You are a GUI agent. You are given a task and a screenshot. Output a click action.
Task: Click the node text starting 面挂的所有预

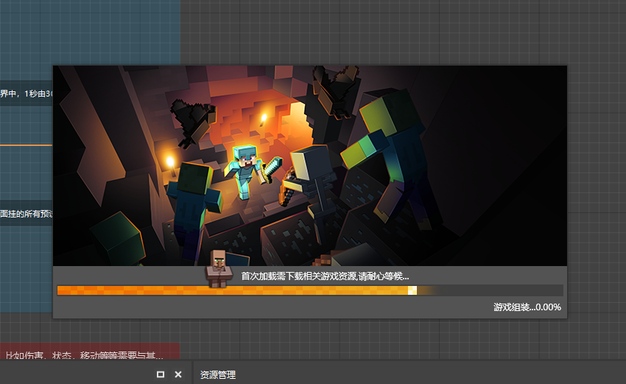27,214
